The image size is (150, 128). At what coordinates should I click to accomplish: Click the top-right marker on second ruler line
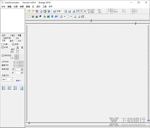(135, 23)
